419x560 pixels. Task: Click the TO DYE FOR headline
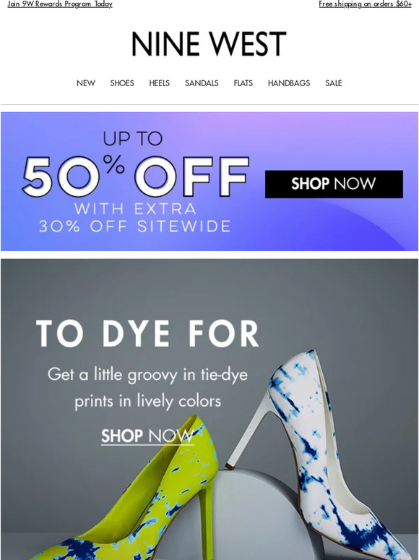pos(147,334)
